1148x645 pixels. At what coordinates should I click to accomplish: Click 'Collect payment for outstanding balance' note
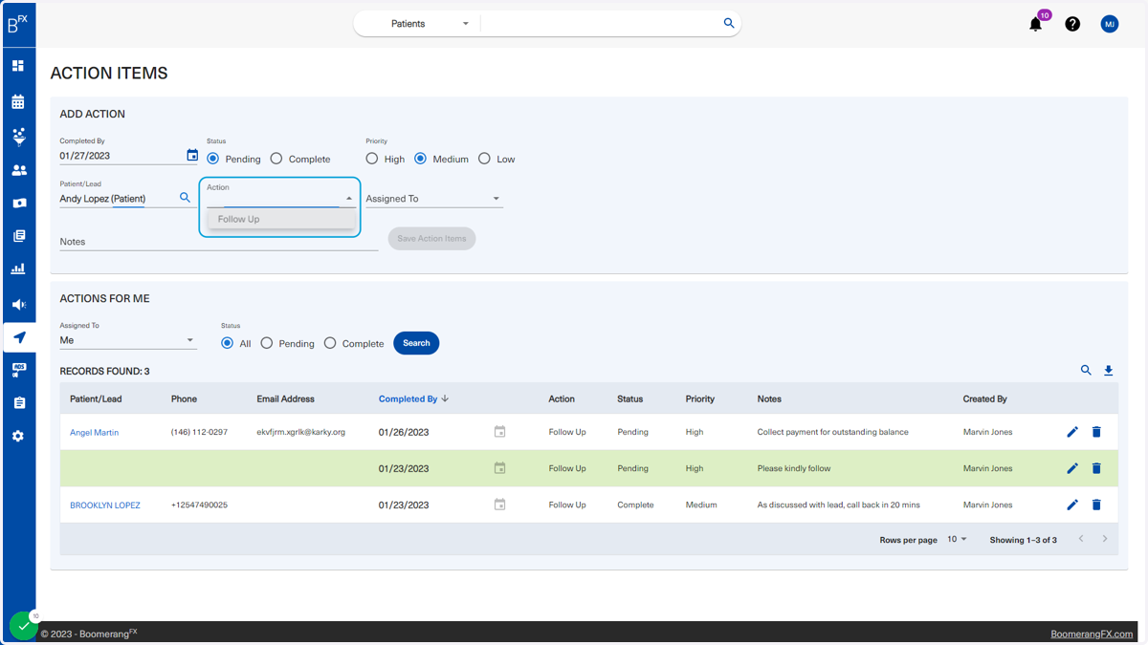coord(832,432)
